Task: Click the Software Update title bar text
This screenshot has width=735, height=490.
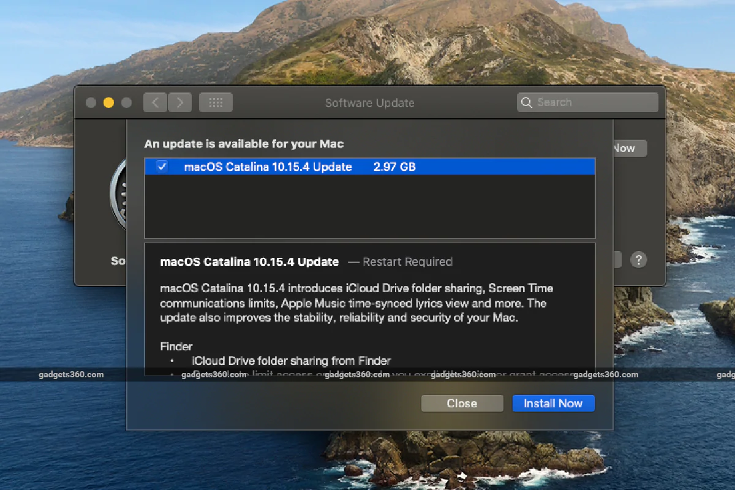Action: point(369,103)
